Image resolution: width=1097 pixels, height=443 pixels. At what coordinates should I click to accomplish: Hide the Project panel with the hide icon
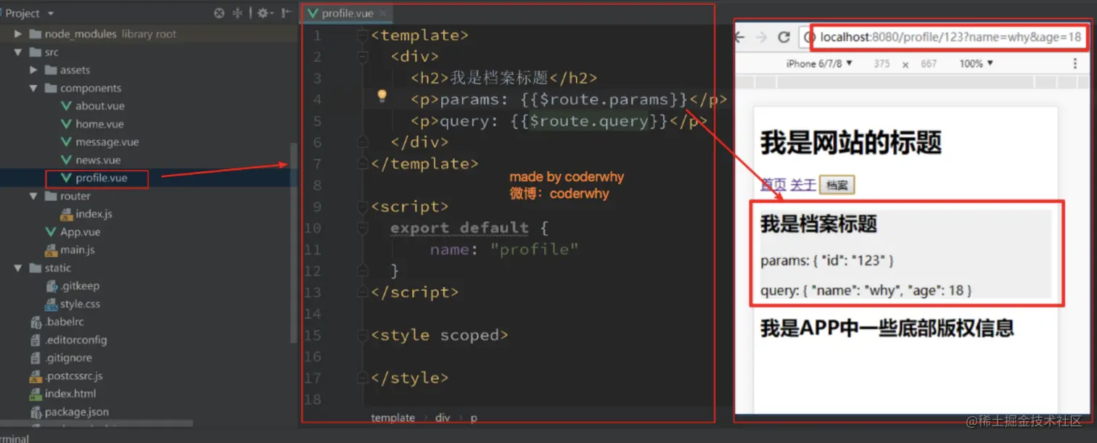(287, 13)
